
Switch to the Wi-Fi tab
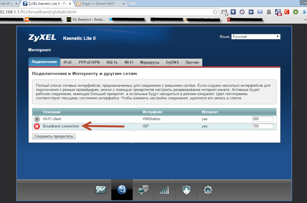click(129, 62)
